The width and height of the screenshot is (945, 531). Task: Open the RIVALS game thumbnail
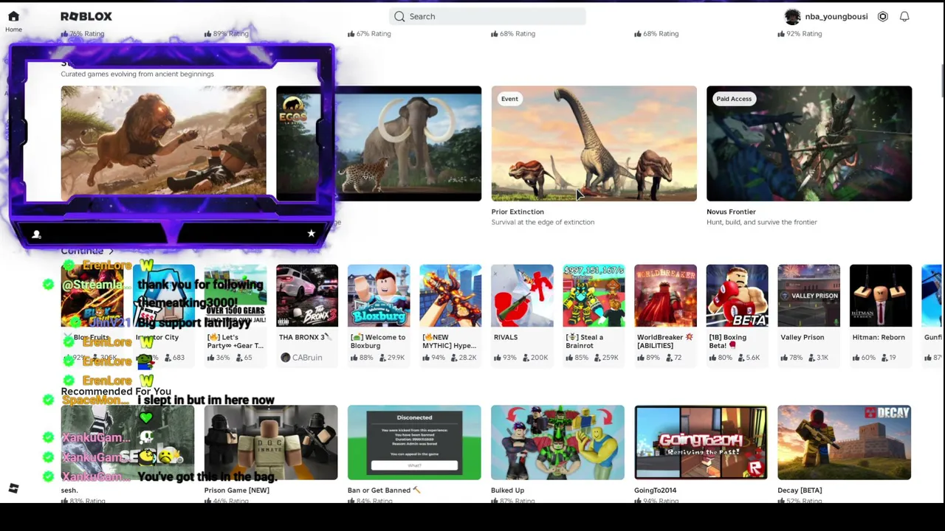[x=522, y=295]
